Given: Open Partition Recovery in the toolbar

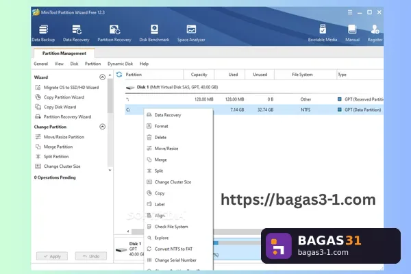Looking at the screenshot, I should click(x=114, y=34).
